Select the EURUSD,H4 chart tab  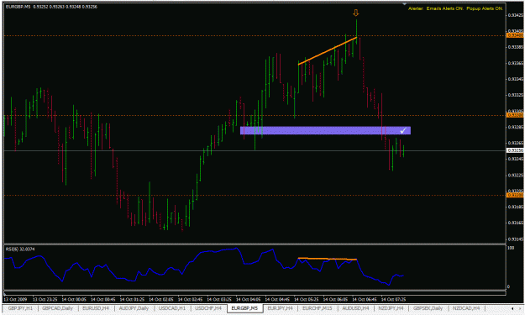point(96,308)
